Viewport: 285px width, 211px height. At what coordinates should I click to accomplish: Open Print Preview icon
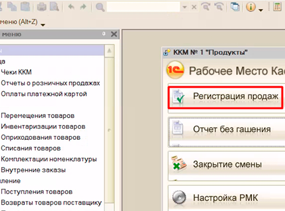[x=54, y=7]
